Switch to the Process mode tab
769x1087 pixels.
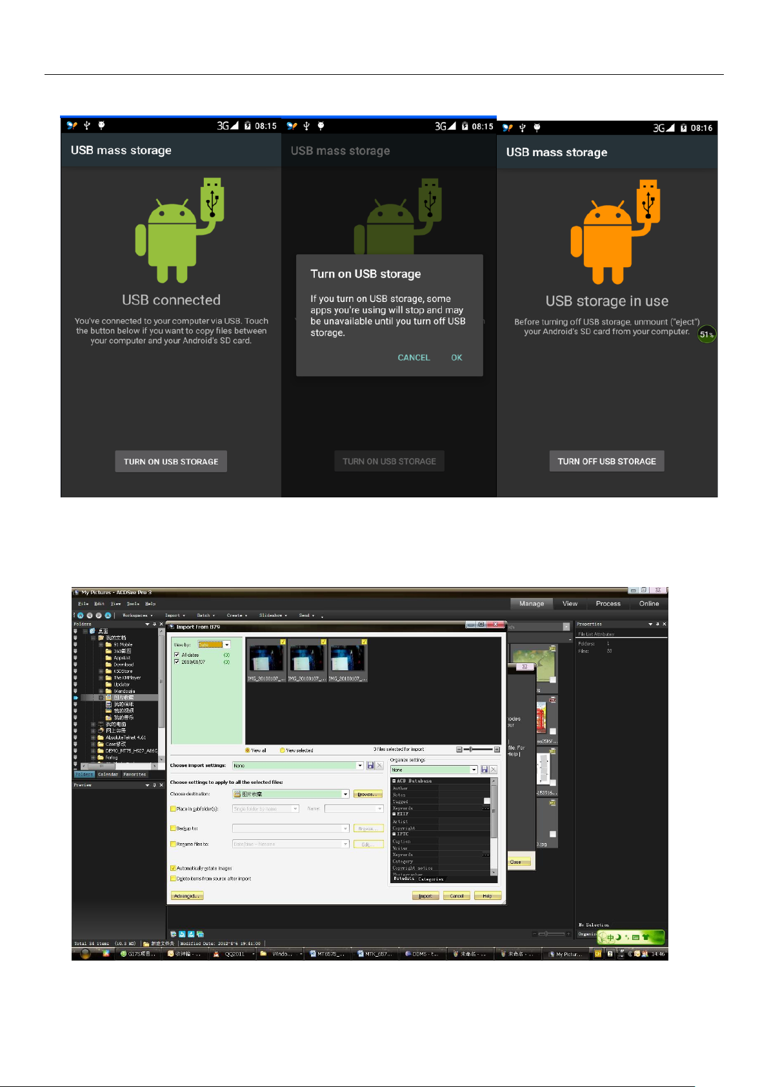click(x=608, y=604)
